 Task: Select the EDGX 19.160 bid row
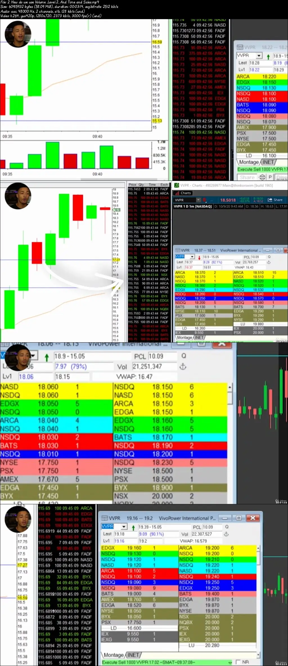click(x=139, y=548)
